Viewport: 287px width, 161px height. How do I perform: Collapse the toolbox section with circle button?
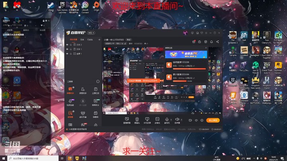[98, 81]
